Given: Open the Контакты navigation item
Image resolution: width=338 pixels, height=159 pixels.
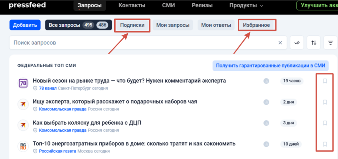Looking at the screenshot, I should [132, 5].
